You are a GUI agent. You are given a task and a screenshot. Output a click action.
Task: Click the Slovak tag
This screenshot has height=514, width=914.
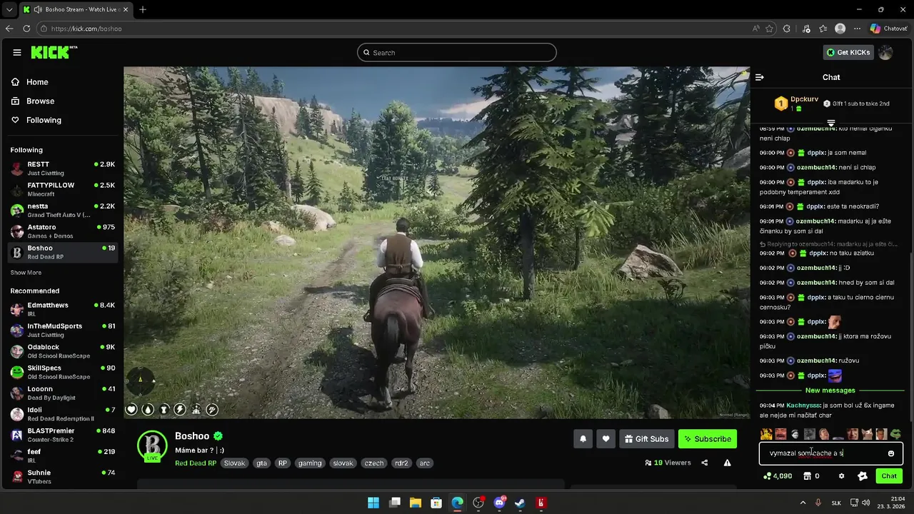pyautogui.click(x=234, y=463)
